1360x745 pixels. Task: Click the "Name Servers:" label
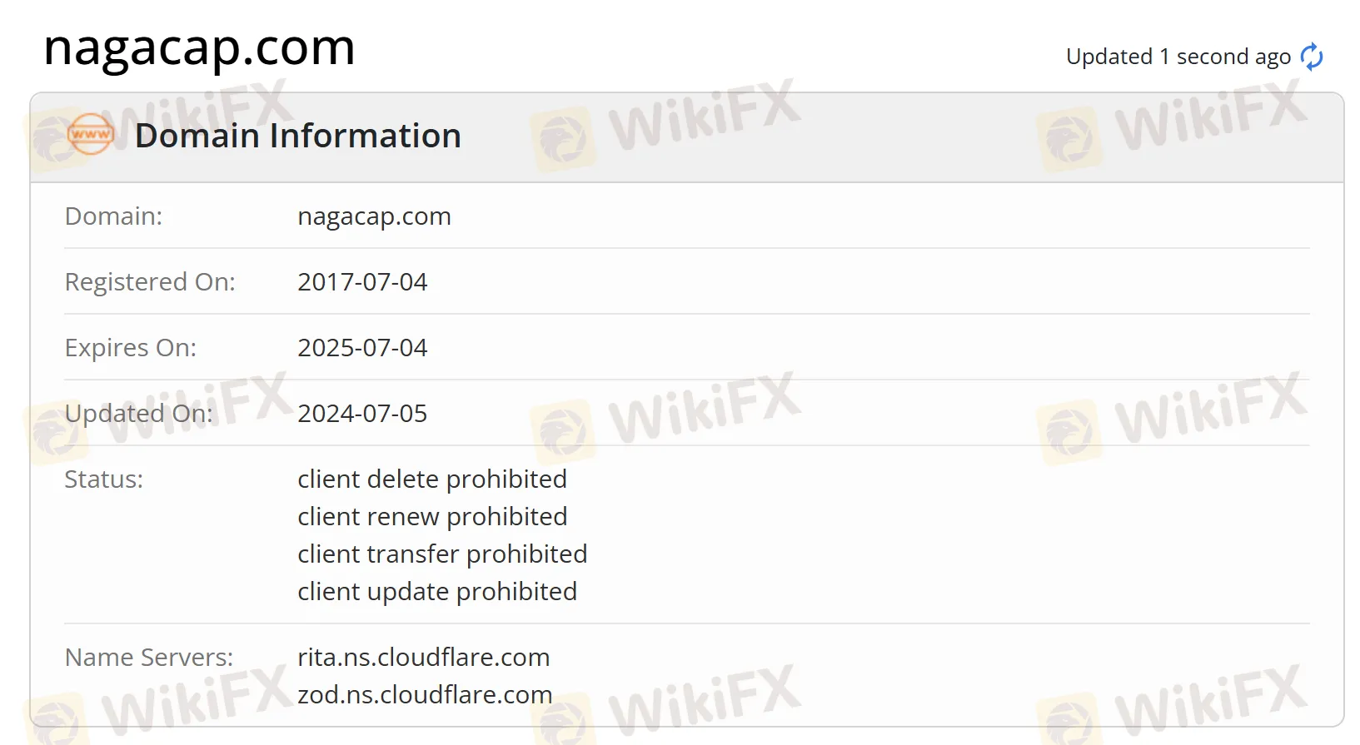pyautogui.click(x=149, y=658)
